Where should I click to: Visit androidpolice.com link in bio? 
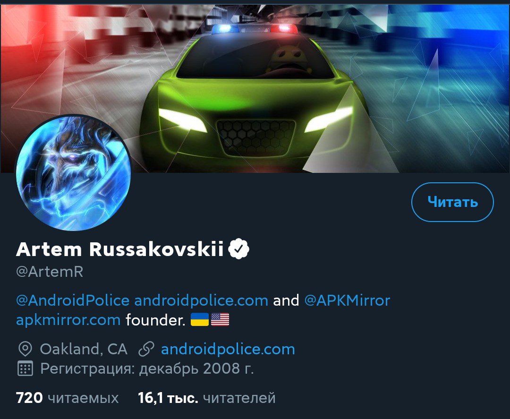201,300
